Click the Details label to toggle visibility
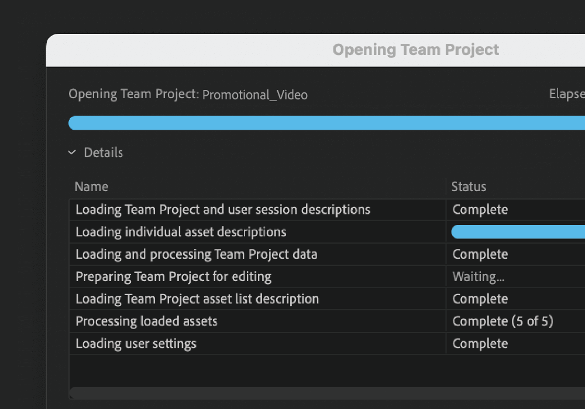The image size is (585, 409). [x=104, y=152]
